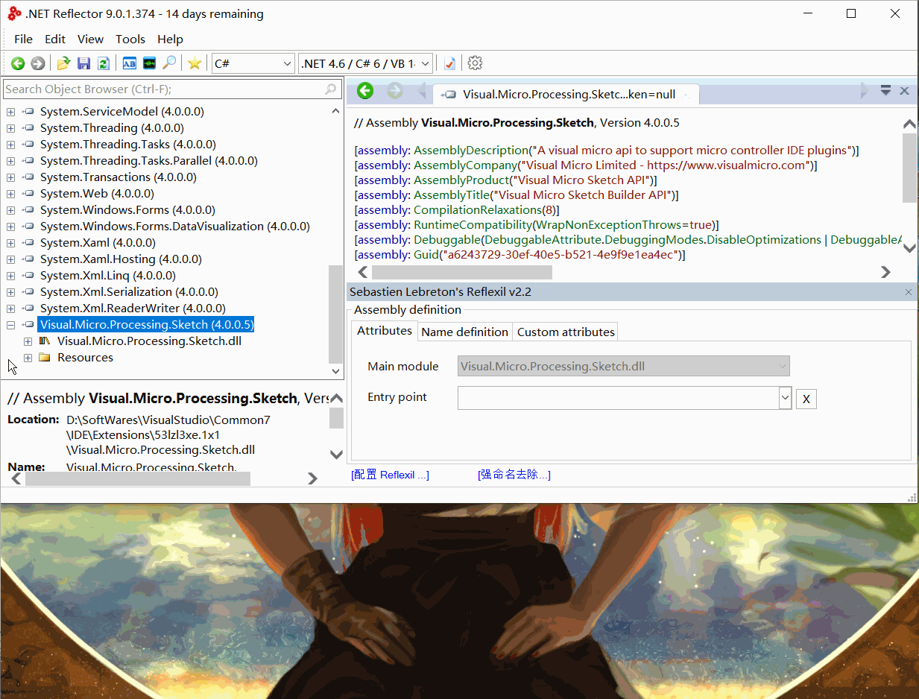919x699 pixels.
Task: Click the object browser scroll-up arrow
Action: [335, 111]
